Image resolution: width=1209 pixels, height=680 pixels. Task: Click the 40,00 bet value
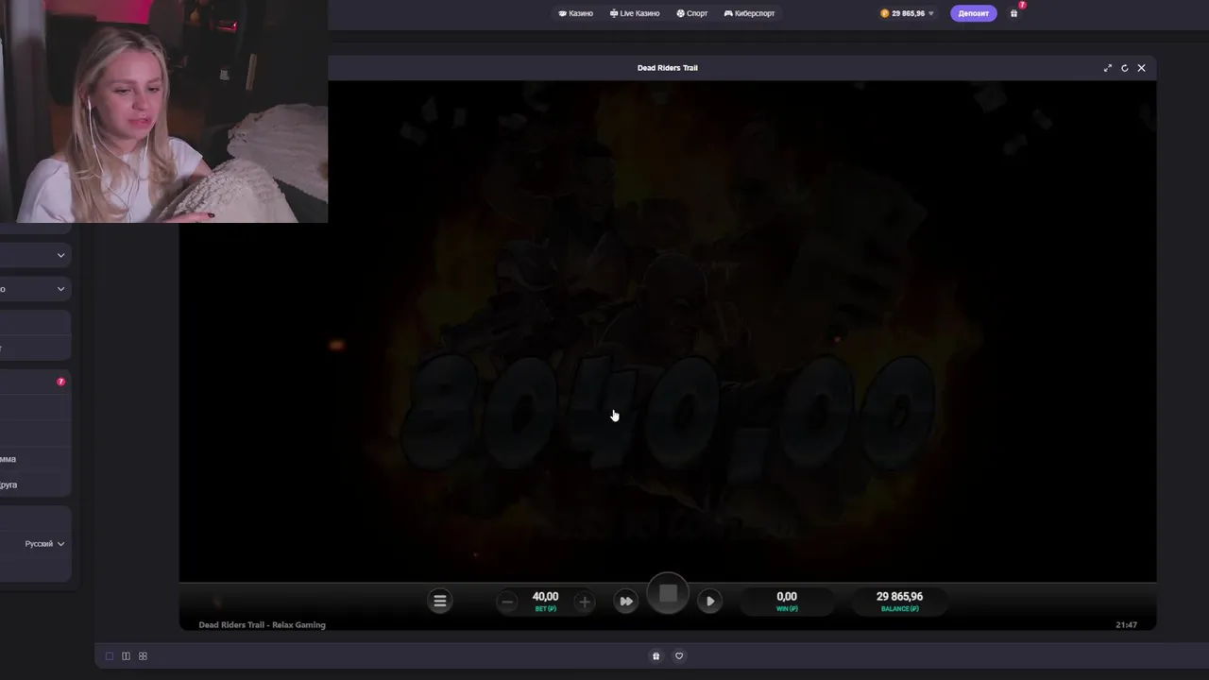[x=545, y=597]
